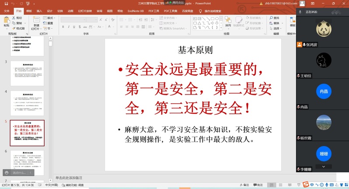Expand the Select (选择) dropdown
The image size is (349, 189).
(276, 28)
